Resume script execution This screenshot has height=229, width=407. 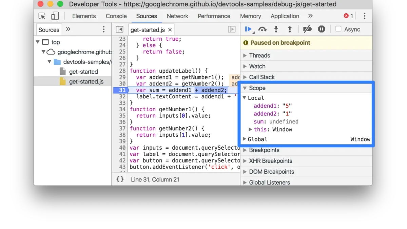tap(249, 30)
